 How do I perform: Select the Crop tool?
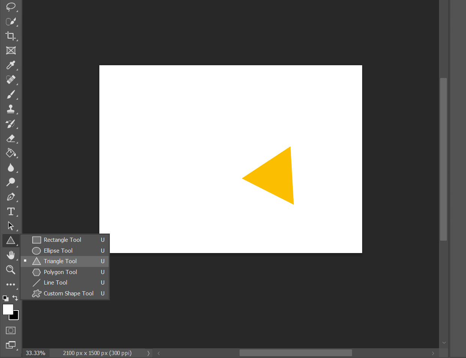tap(11, 36)
